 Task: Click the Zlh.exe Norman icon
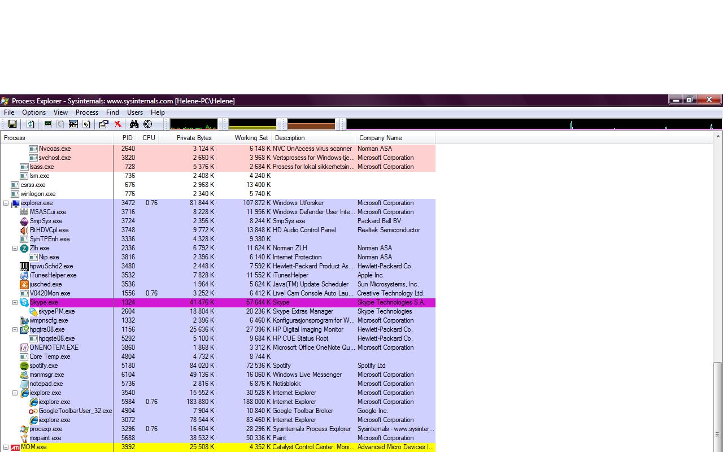(24, 248)
